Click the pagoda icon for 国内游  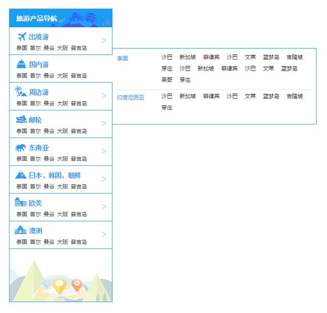(21, 64)
